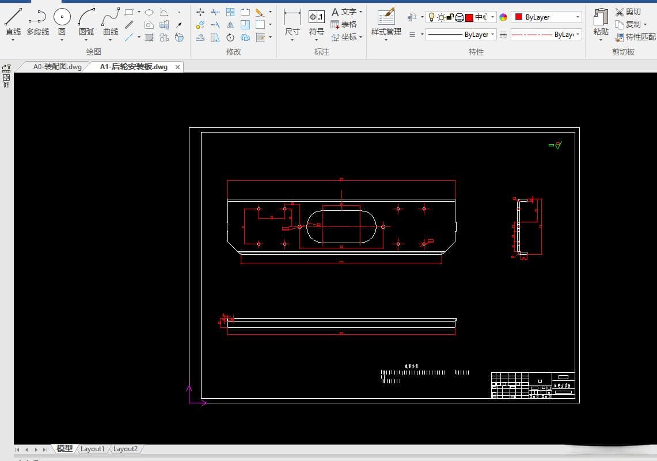The image size is (657, 461).
Task: Click the 坐标 coordinate button
Action: pos(344,37)
